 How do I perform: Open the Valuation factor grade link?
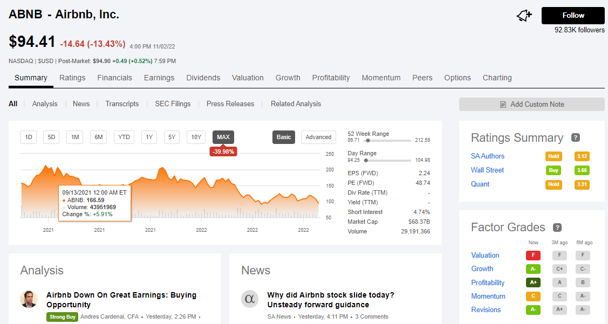tap(485, 256)
